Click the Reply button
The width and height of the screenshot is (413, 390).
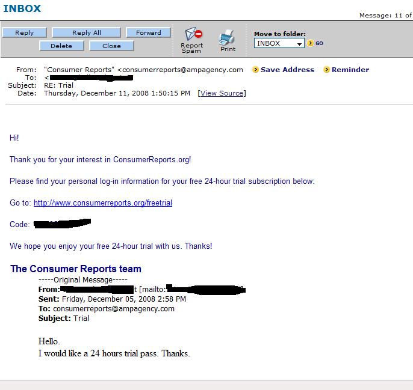[25, 32]
